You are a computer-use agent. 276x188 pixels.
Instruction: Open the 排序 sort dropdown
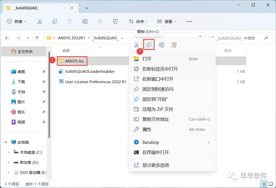coord(138,21)
